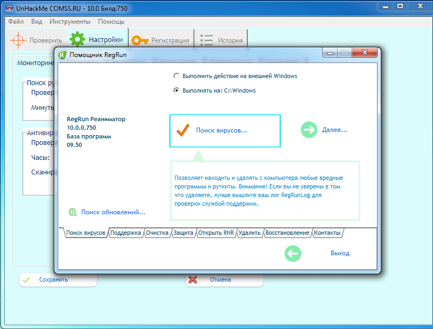Viewport: 433px width, 329px height.
Task: Click the Поиск вирусов... link
Action: point(221,130)
